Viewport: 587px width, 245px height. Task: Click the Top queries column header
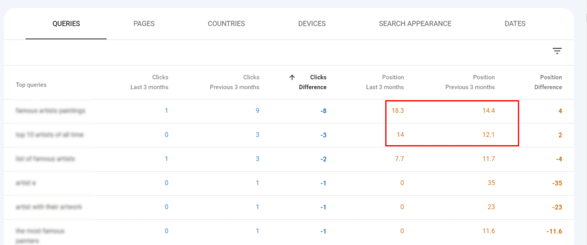coord(31,85)
